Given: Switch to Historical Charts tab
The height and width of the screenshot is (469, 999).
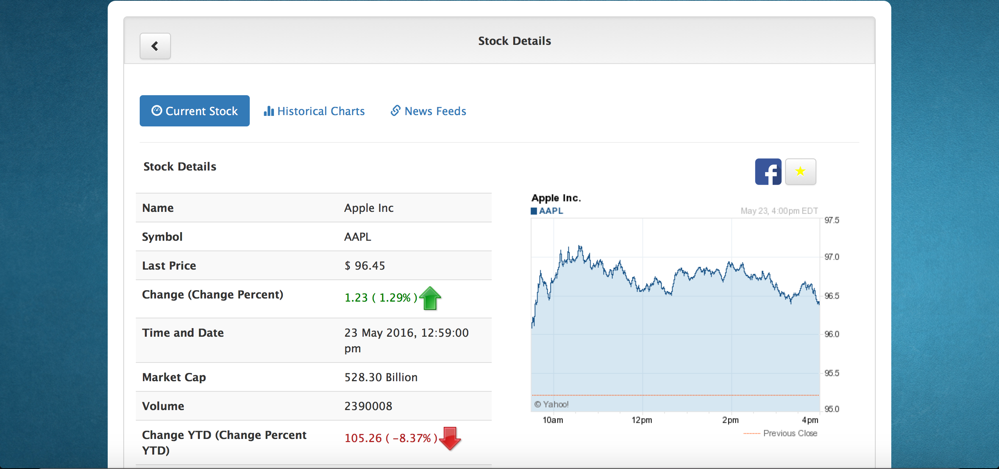Looking at the screenshot, I should tap(314, 111).
